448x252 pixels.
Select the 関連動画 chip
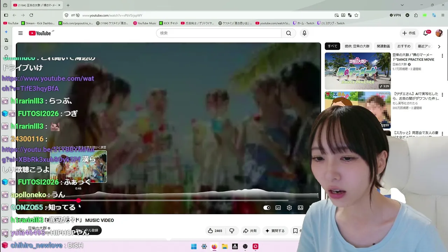tap(383, 46)
